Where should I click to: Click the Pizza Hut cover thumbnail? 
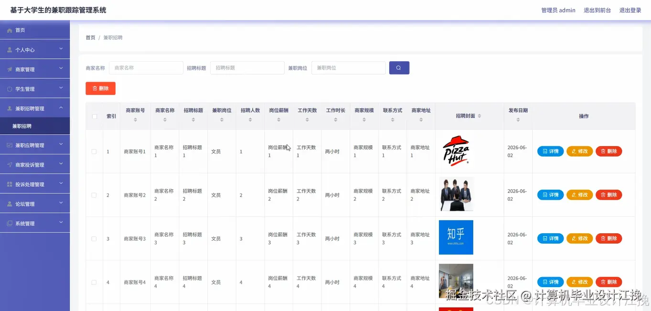click(x=456, y=151)
